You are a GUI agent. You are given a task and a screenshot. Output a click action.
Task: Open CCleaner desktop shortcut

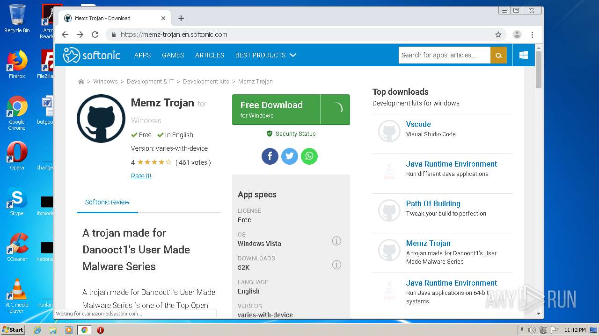17,247
